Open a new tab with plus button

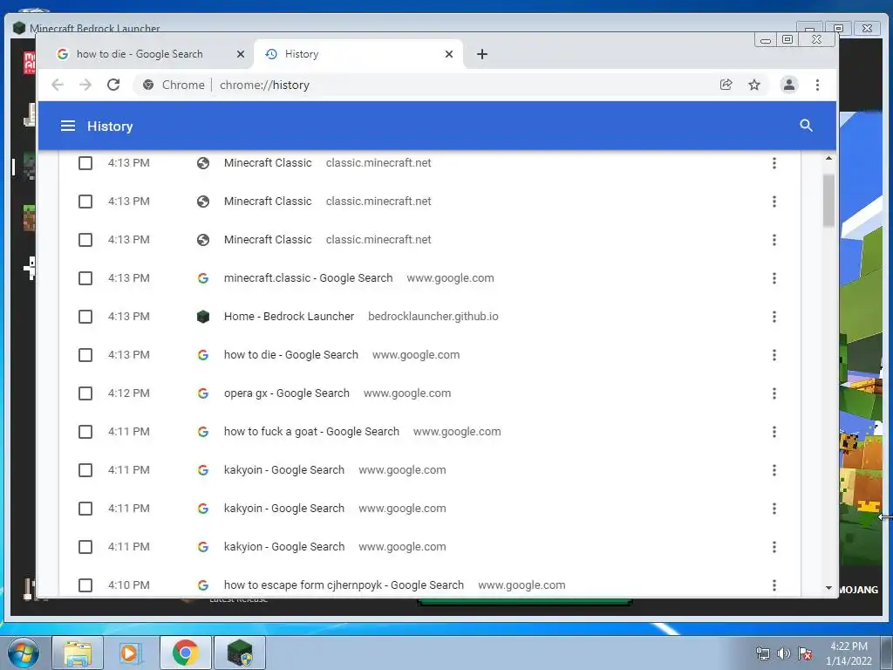pos(481,54)
